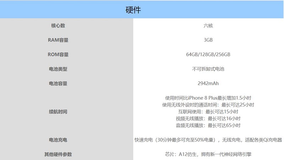Image resolution: width=284 pixels, height=160 pixels.
Task: Click the iPhone 8 Plus comparison line
Action: point(208,98)
